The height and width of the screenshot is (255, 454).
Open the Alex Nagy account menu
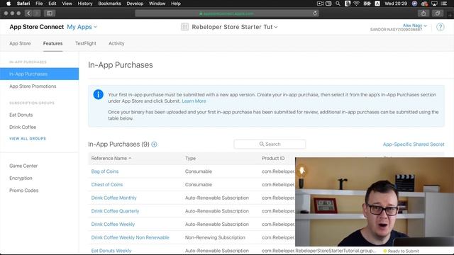click(x=414, y=25)
